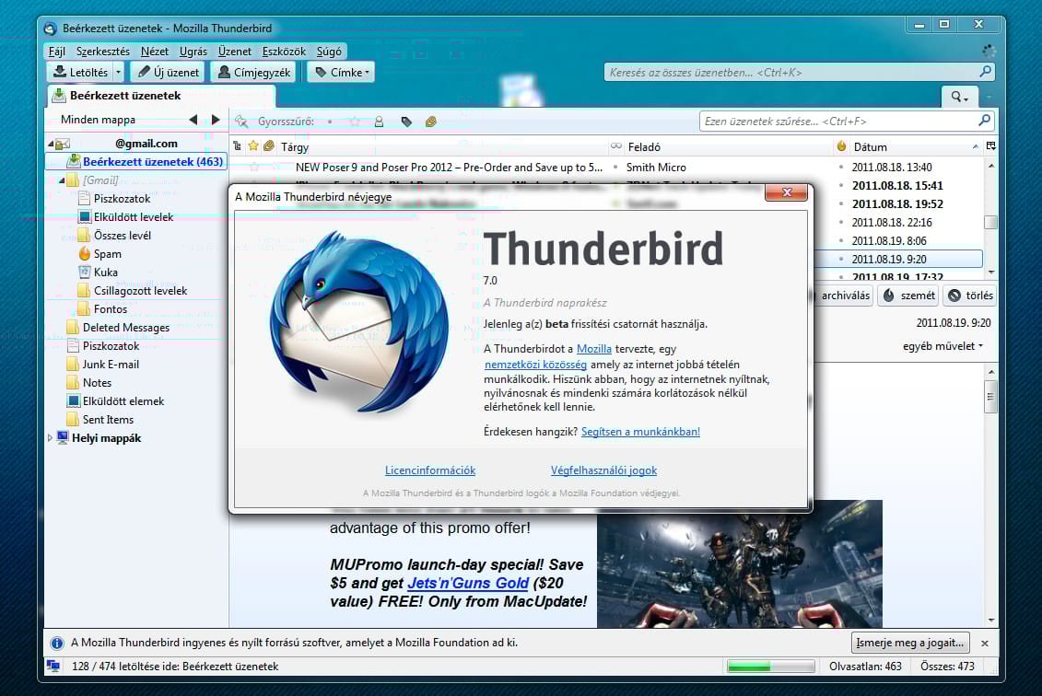Open the Ugrás menu
Viewport: 1042px width, 696px height.
coord(193,52)
